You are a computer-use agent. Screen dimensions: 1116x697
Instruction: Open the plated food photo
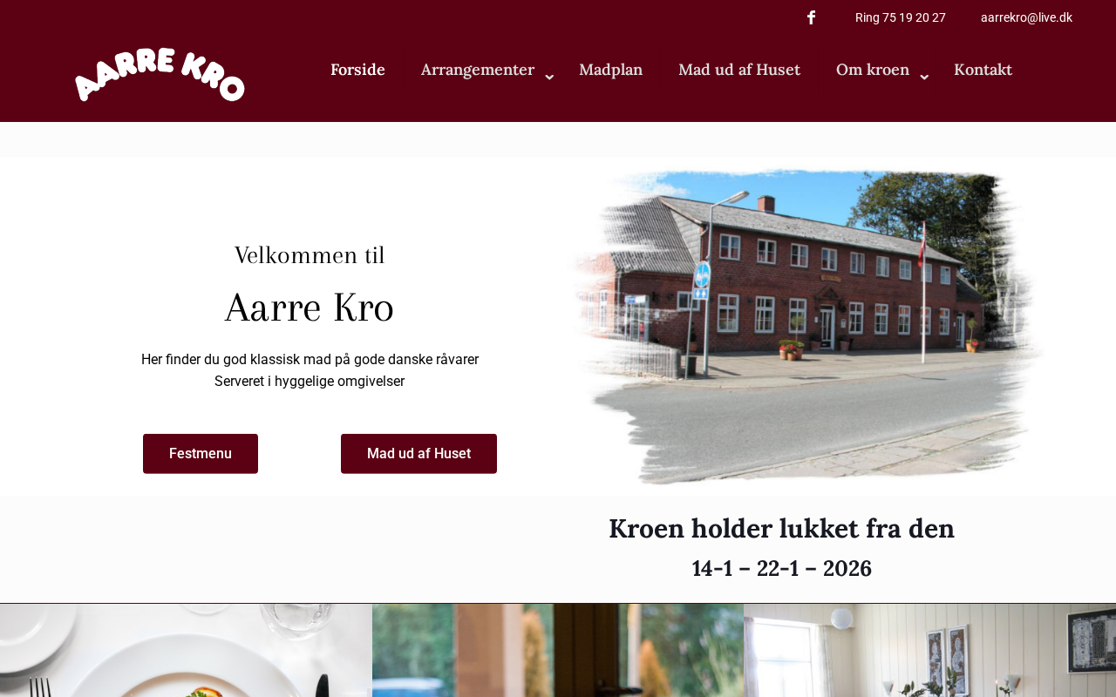186,650
